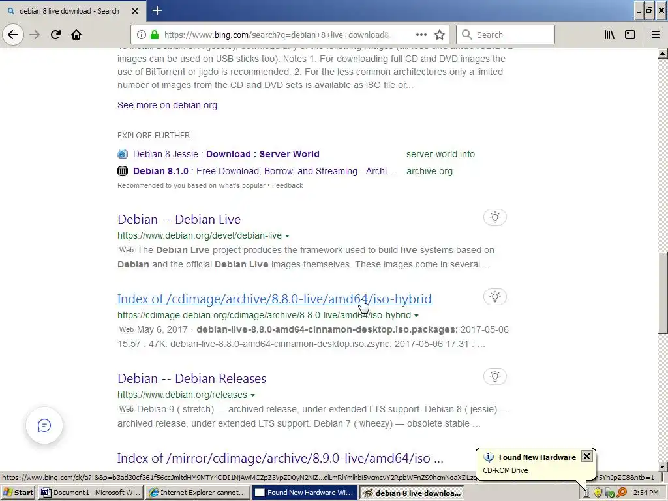Switch to Internet Explorer cannot taskbar item
The height and width of the screenshot is (501, 668).
(x=197, y=493)
